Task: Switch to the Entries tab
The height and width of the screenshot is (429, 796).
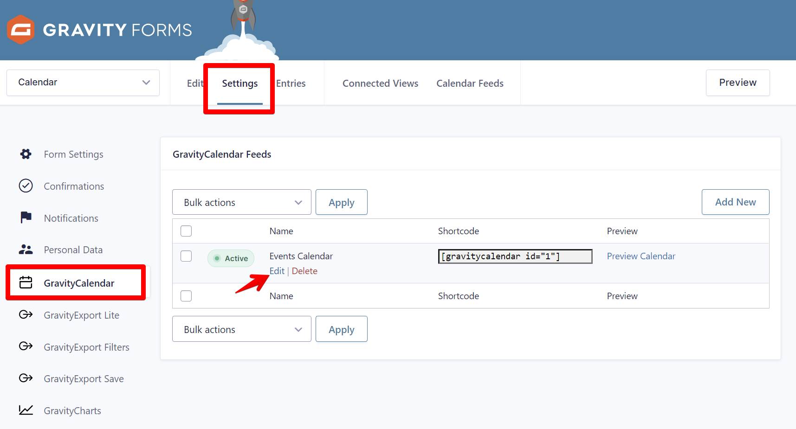Action: click(291, 83)
